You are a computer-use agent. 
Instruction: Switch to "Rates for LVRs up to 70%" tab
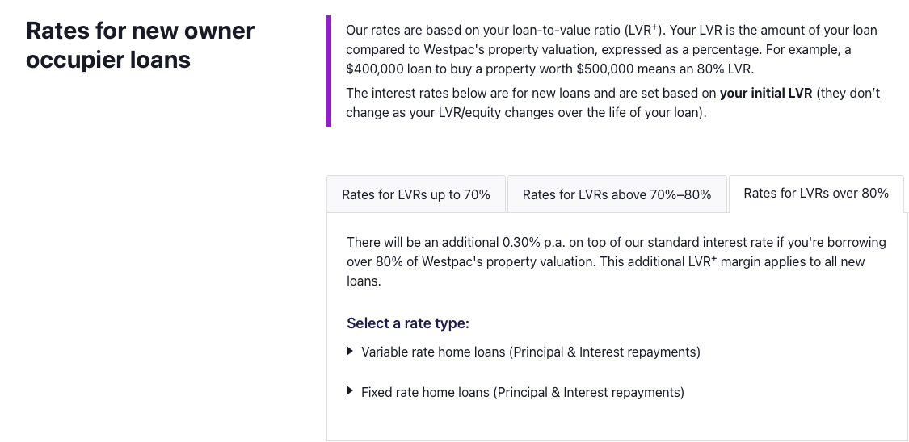(x=415, y=194)
